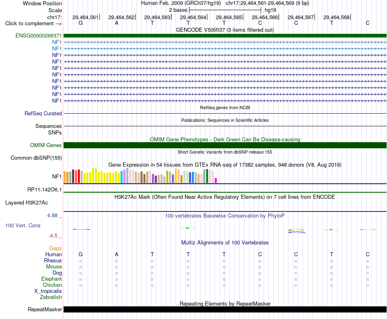Click the 'Click to complement -->' label

(x=33, y=24)
